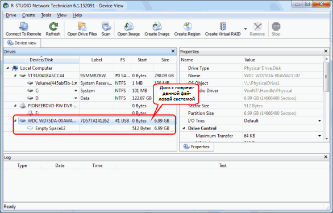Open the Tools menu
The image size is (333, 213).
(46, 15)
